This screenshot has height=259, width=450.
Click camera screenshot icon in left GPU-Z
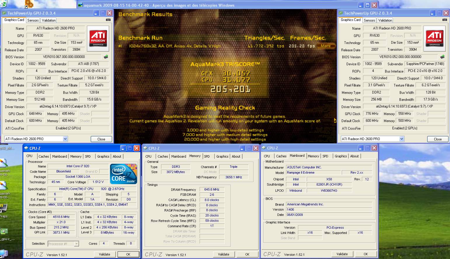pos(108,20)
